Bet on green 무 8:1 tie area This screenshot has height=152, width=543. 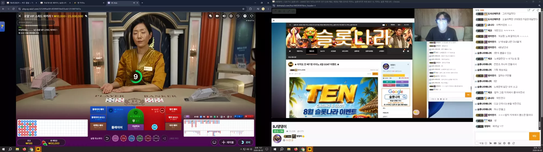(x=136, y=116)
